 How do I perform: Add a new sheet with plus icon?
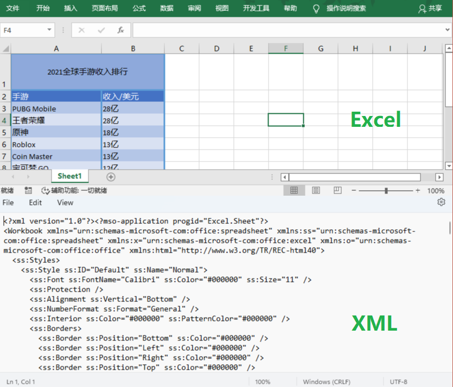[x=111, y=177]
